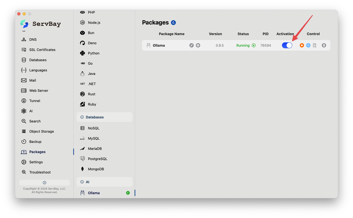Restart Ollama with blue refresh button
The image size is (353, 218).
[308, 45]
